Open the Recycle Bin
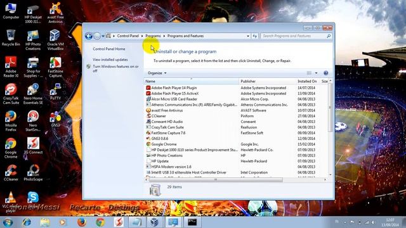Screen dimensions: 406x228 11,38
